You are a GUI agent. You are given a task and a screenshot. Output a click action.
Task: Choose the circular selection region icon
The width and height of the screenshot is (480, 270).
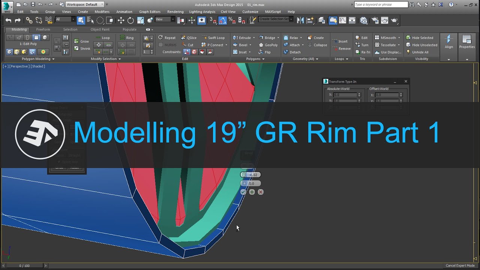100,20
